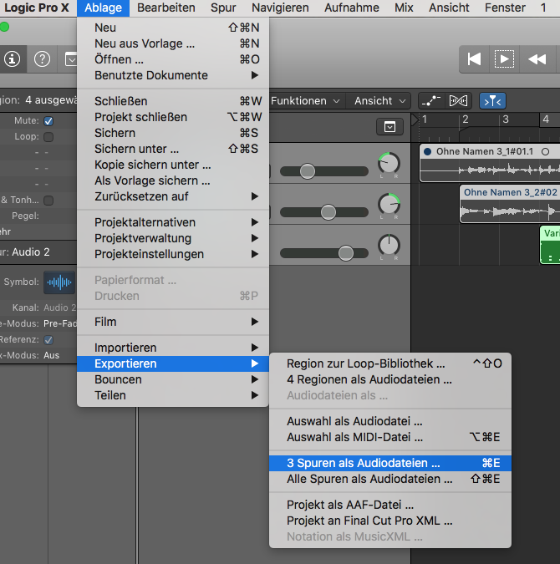
Task: Click the Rewind transport button
Action: [x=537, y=59]
